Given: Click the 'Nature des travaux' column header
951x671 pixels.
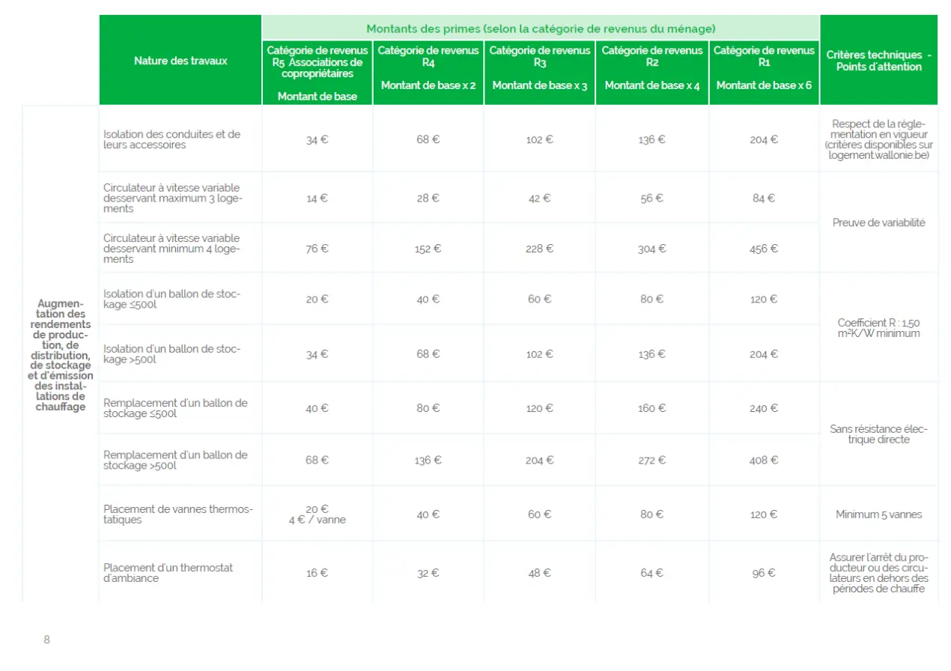Looking at the screenshot, I should (x=180, y=61).
